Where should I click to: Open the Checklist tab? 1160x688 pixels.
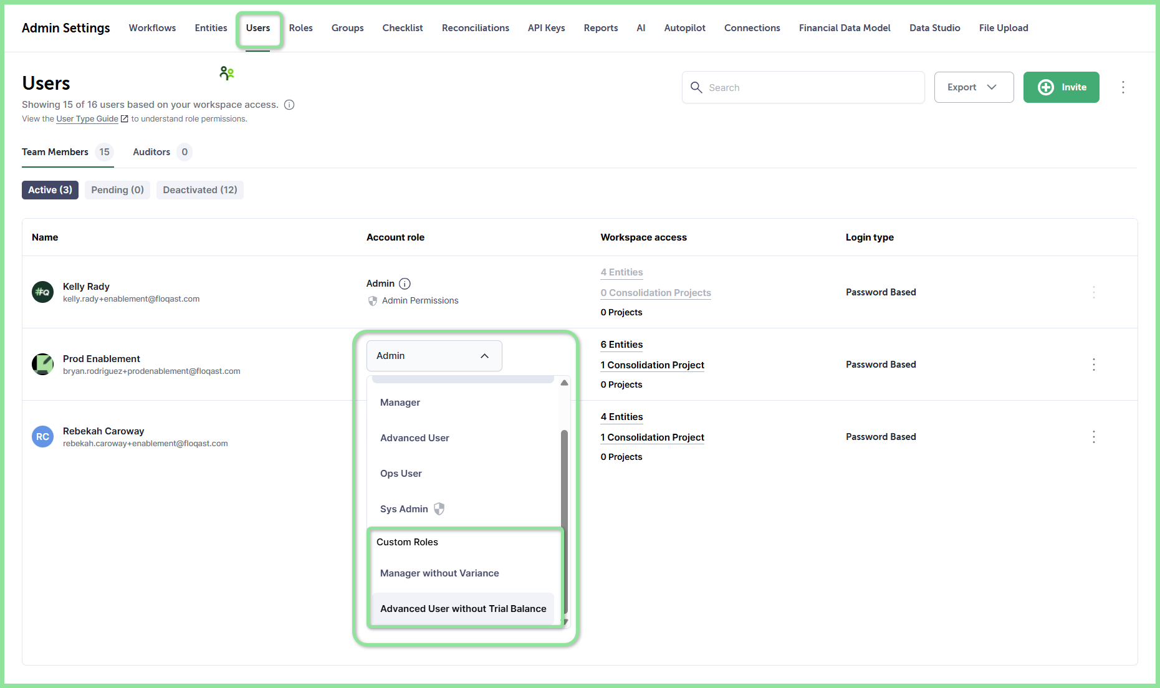coord(403,28)
